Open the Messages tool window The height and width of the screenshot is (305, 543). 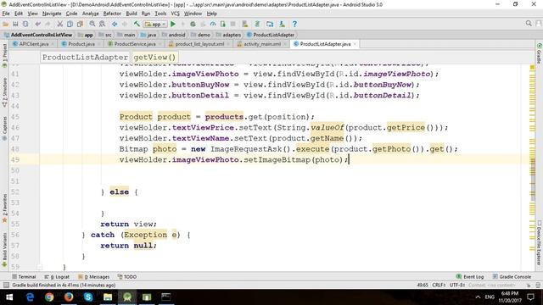click(x=94, y=277)
